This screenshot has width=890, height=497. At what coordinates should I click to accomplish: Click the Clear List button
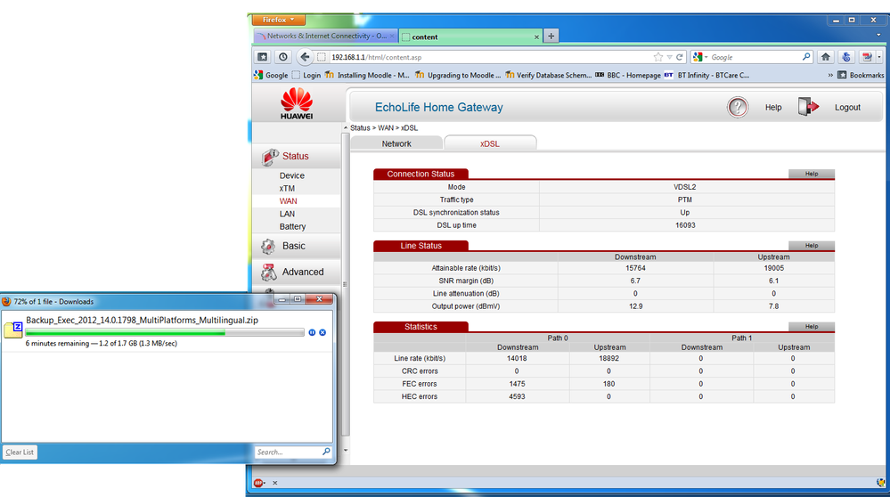[20, 452]
